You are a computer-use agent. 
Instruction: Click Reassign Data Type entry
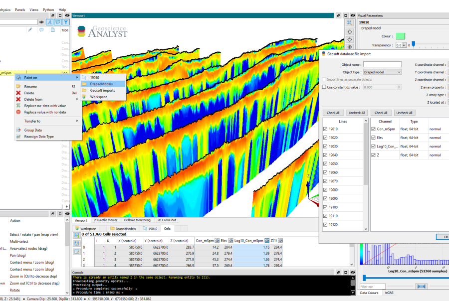(47, 137)
